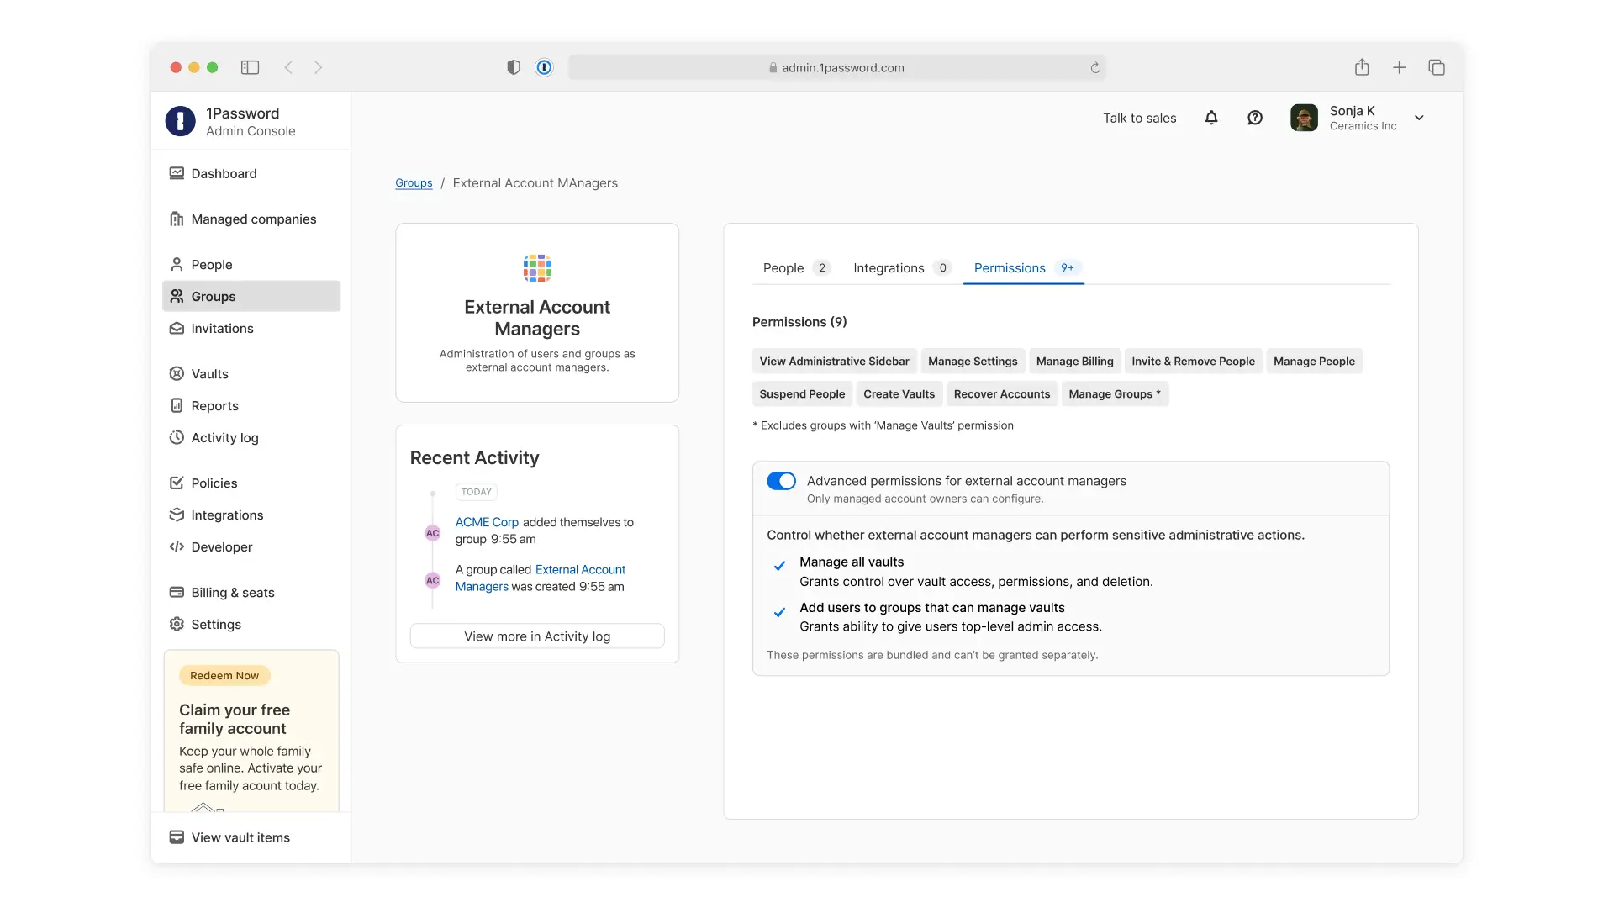Screen dimensions: 1614x908
Task: Click the Create Vaults permission tag
Action: point(899,394)
